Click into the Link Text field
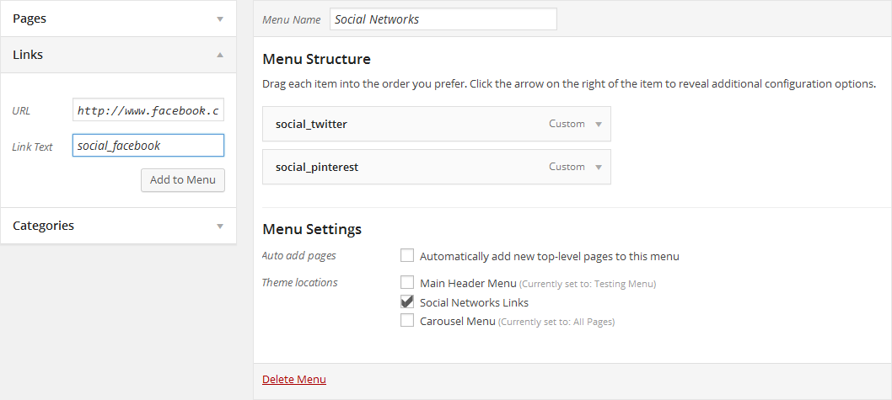The width and height of the screenshot is (892, 400). tap(148, 146)
